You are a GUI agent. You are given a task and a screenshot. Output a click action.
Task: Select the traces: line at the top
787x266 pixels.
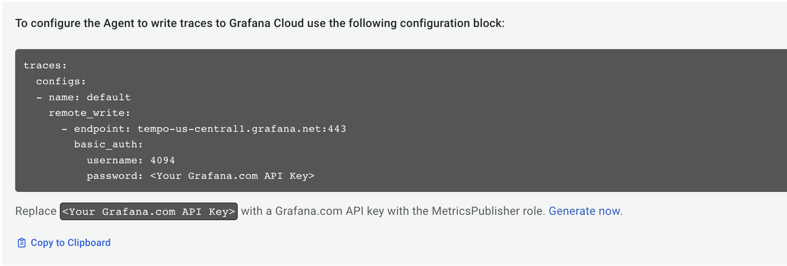[x=45, y=65]
